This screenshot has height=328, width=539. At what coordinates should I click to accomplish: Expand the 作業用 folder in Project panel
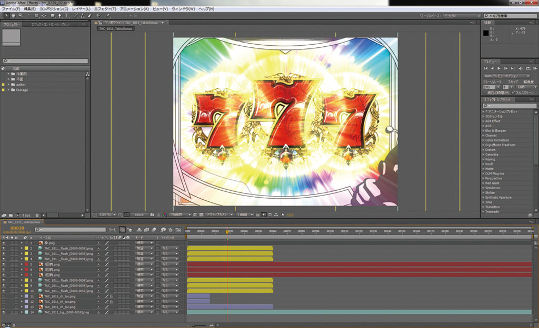(8, 74)
